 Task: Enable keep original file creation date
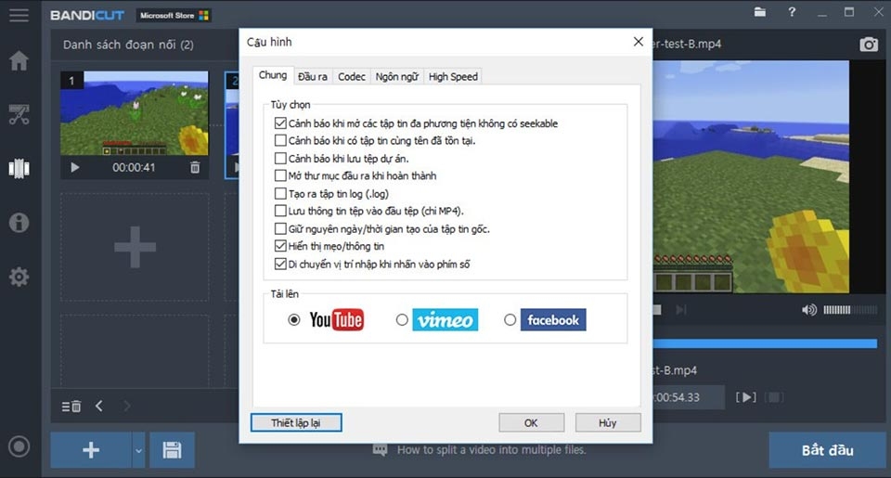point(280,228)
